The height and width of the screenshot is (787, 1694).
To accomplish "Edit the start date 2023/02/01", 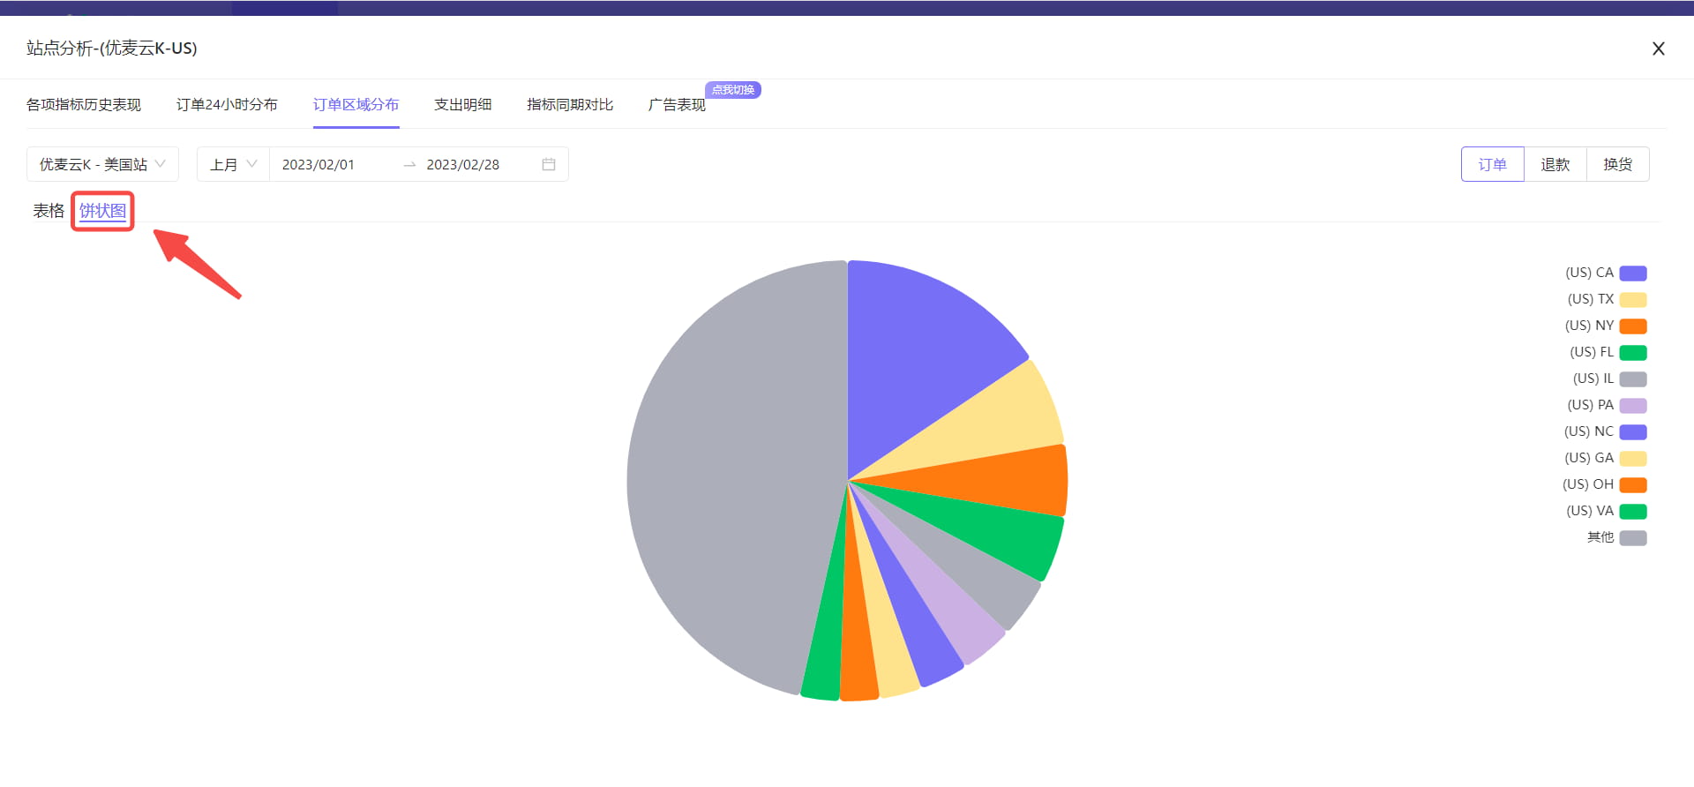I will tap(319, 165).
